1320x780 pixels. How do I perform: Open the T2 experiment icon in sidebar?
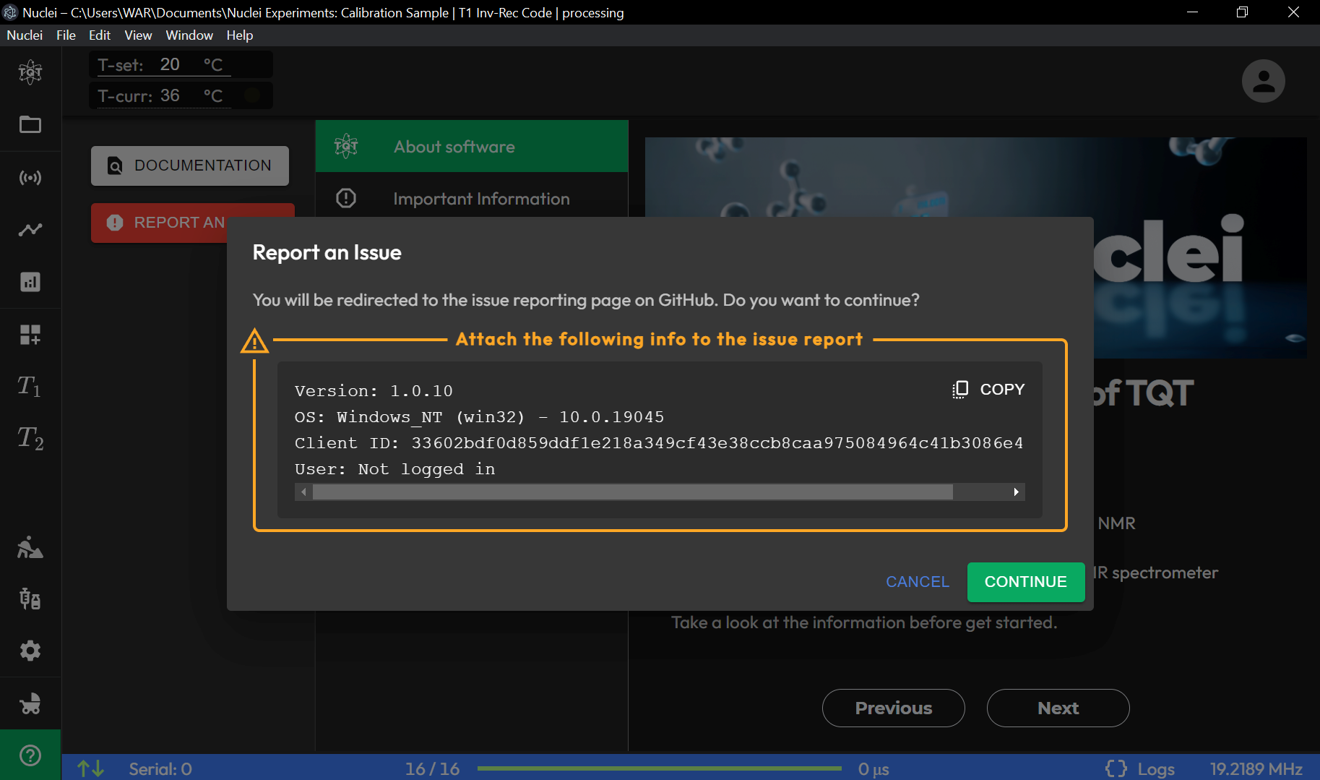(x=30, y=438)
